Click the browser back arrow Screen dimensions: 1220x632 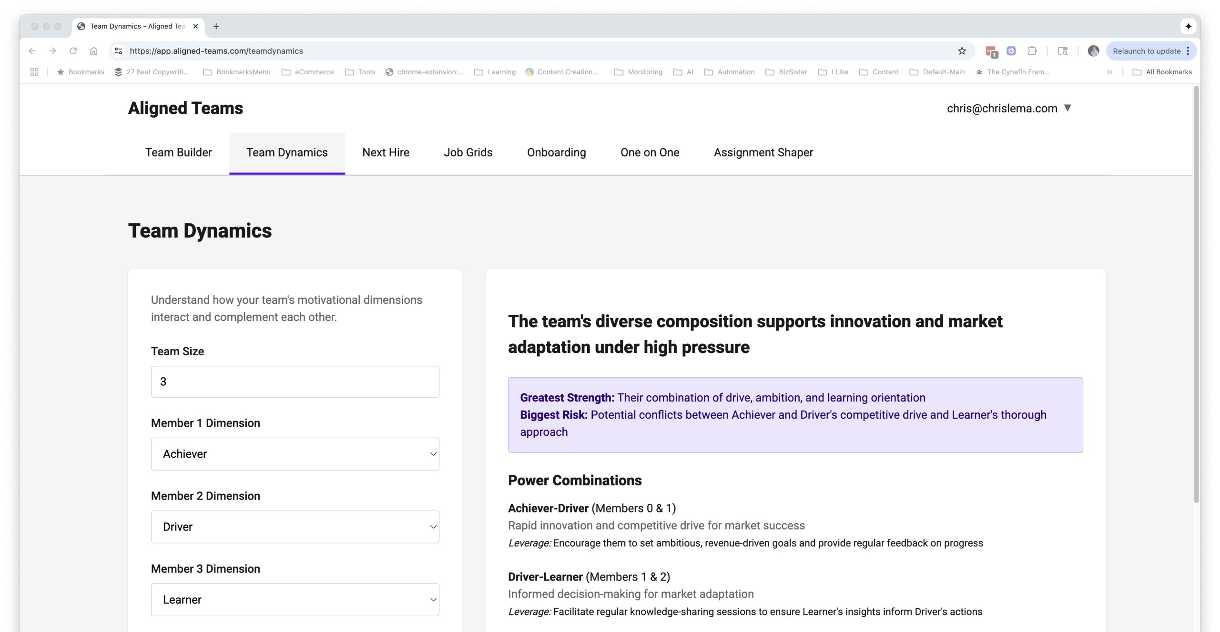pyautogui.click(x=32, y=51)
